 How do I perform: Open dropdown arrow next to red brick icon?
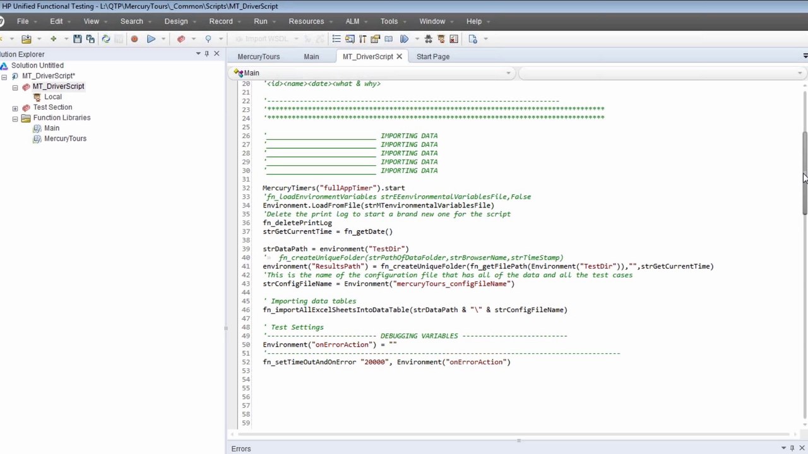tap(193, 39)
